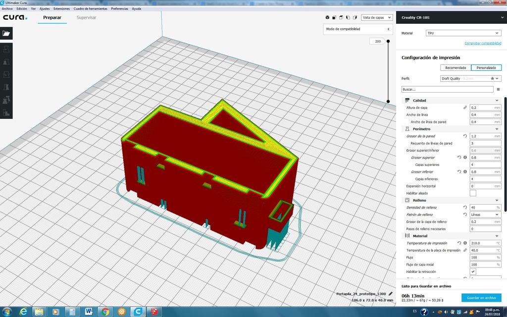Click the link icon next to Altura de capa

(x=465, y=107)
